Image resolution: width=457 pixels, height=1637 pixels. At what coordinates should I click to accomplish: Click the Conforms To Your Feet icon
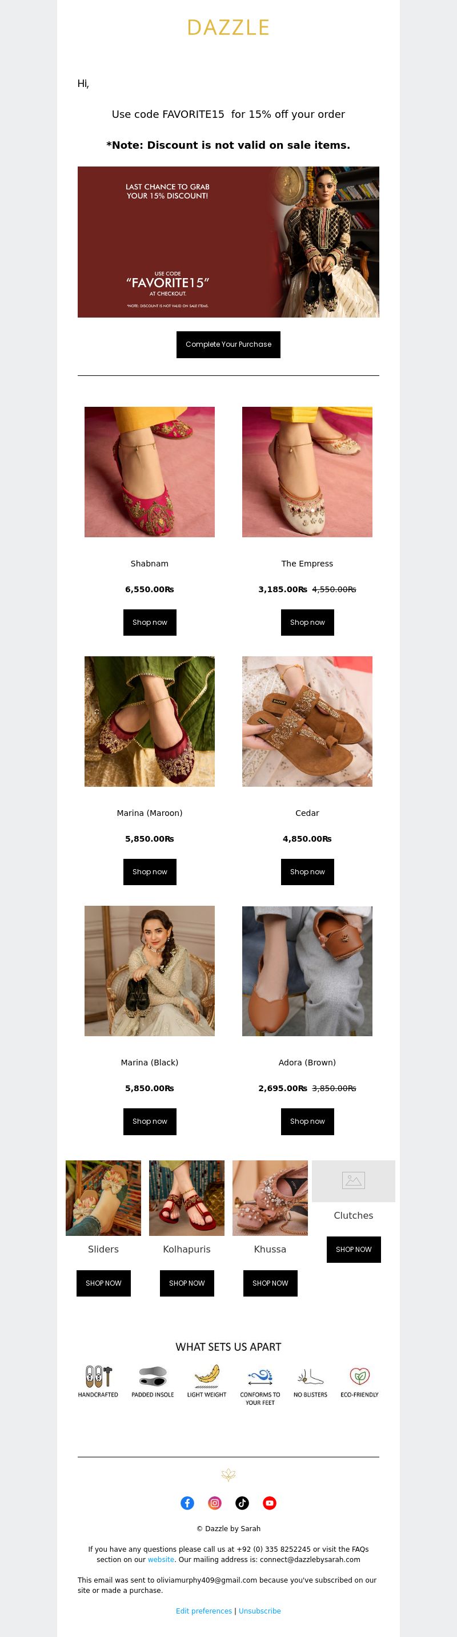pos(260,1377)
